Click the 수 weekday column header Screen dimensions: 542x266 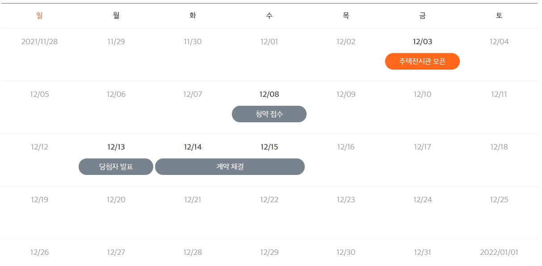pyautogui.click(x=269, y=16)
